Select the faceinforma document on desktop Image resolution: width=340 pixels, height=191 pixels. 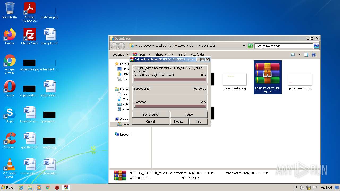tap(29, 115)
